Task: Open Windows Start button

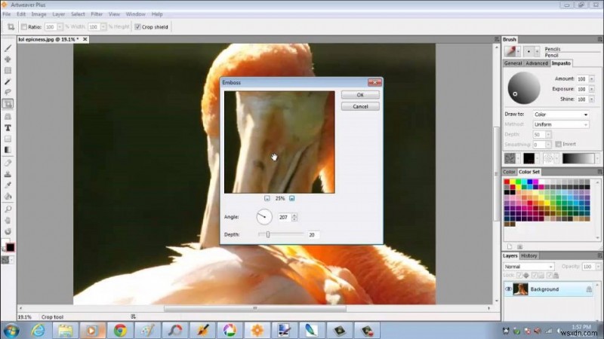Action: [11, 330]
